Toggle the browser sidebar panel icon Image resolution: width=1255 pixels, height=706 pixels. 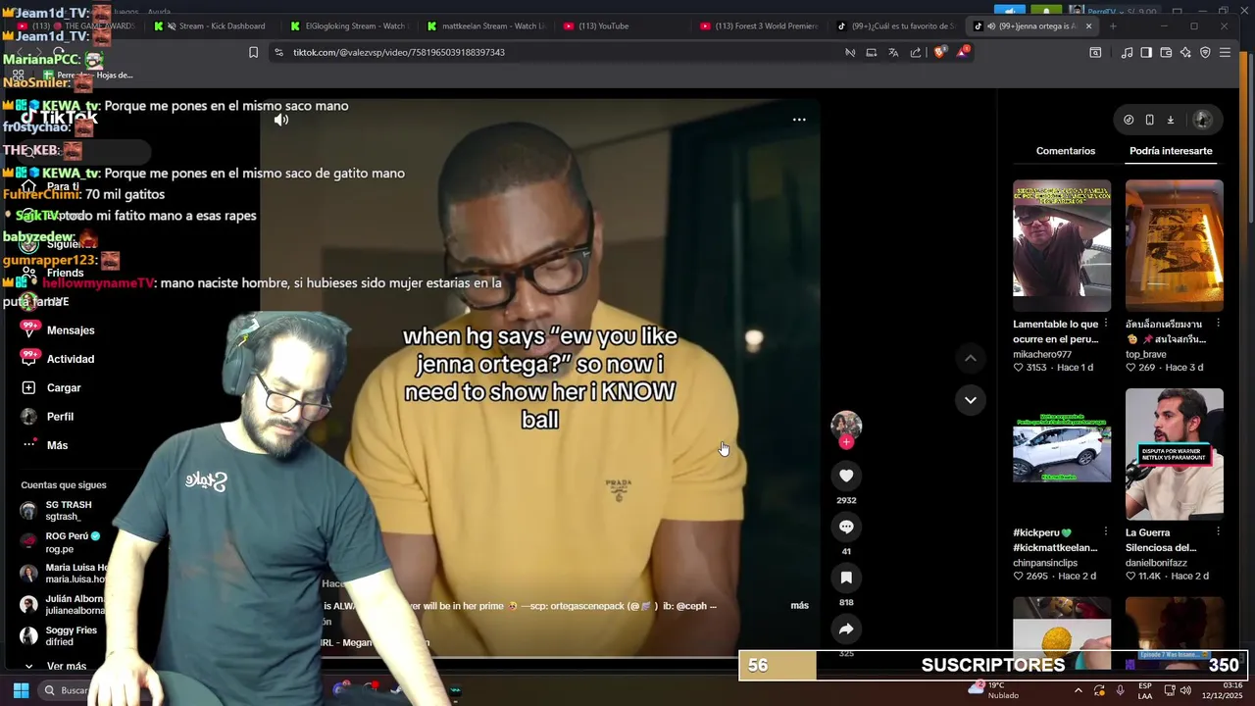[x=1146, y=52]
